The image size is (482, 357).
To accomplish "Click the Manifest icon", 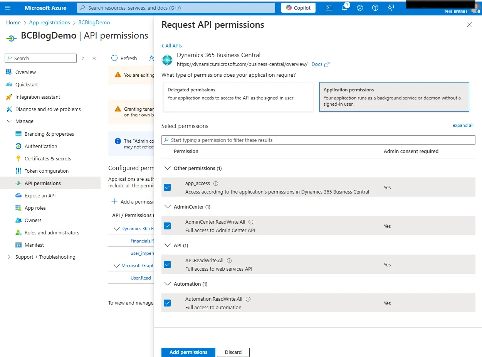I will click(18, 245).
